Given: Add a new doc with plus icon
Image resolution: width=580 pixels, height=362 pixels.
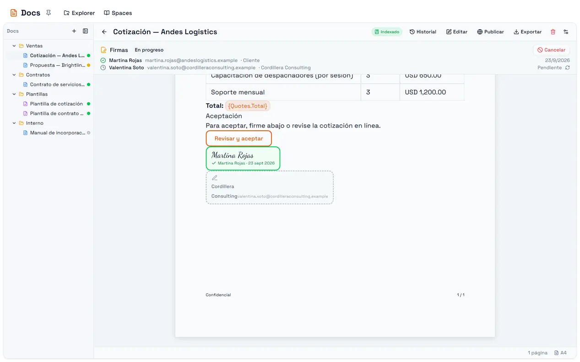Looking at the screenshot, I should coord(74,31).
